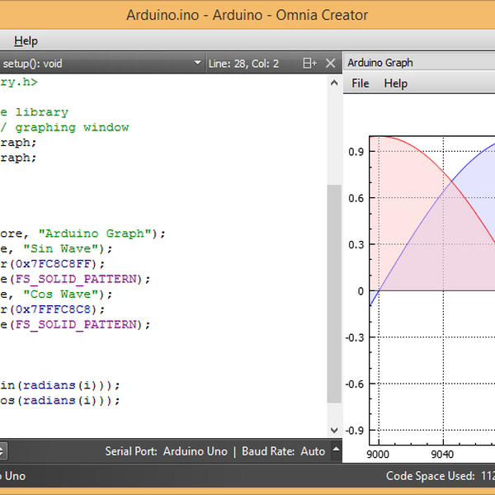Open the File menu in Arduino Graph

point(361,83)
